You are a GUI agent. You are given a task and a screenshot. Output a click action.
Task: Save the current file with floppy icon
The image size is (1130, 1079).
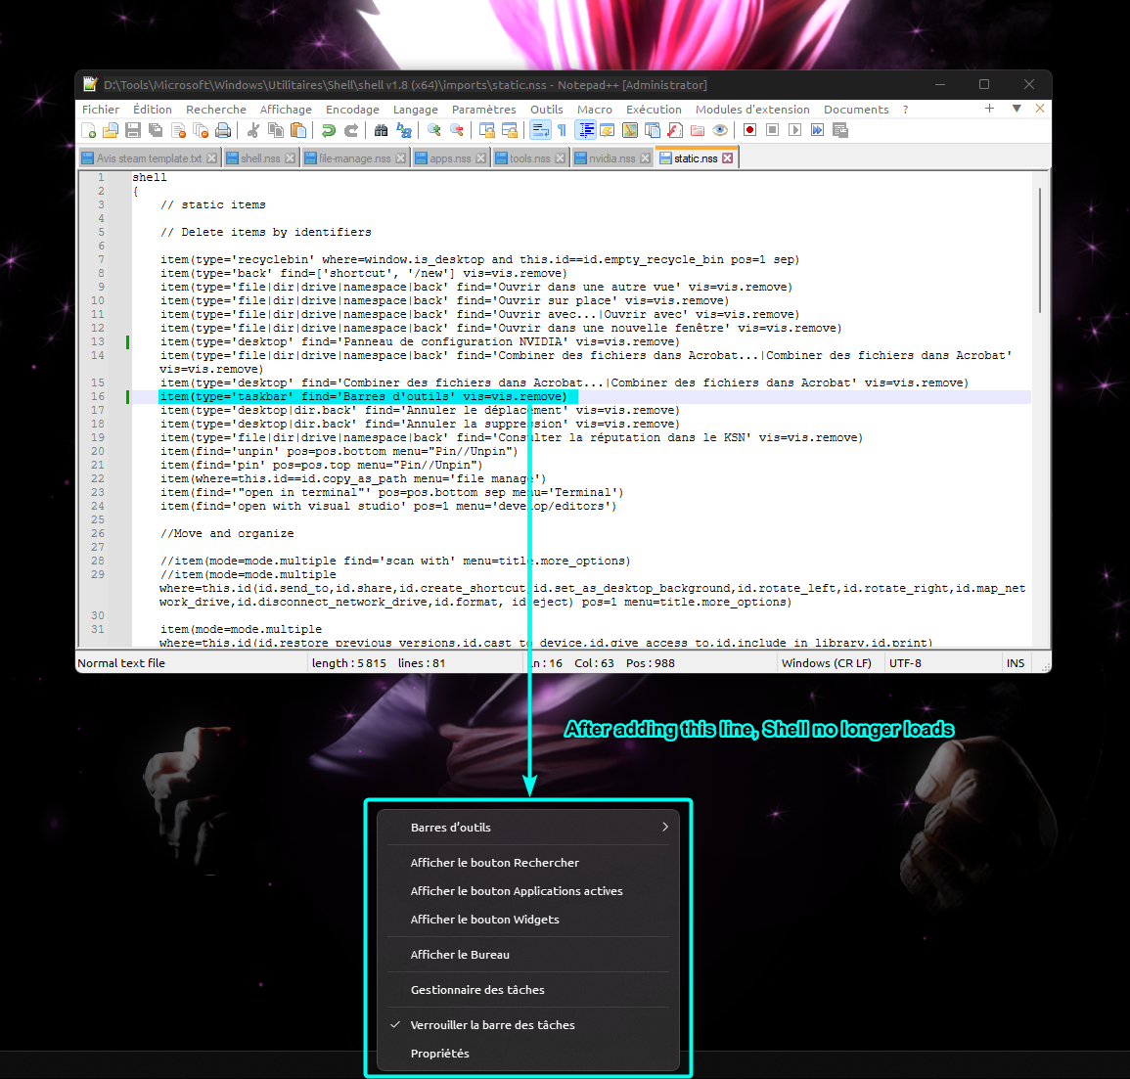click(133, 130)
